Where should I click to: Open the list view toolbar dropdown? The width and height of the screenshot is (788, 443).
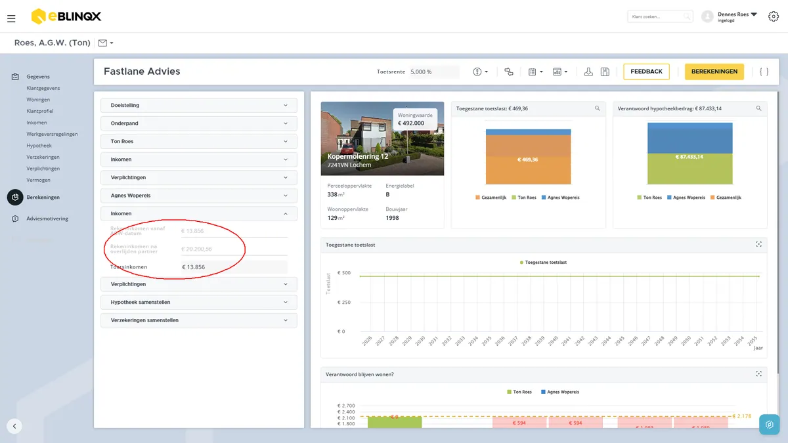[x=535, y=72]
